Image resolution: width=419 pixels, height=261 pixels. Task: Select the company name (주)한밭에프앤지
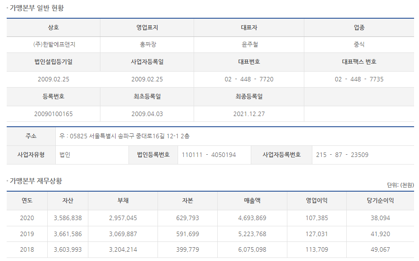(54, 44)
